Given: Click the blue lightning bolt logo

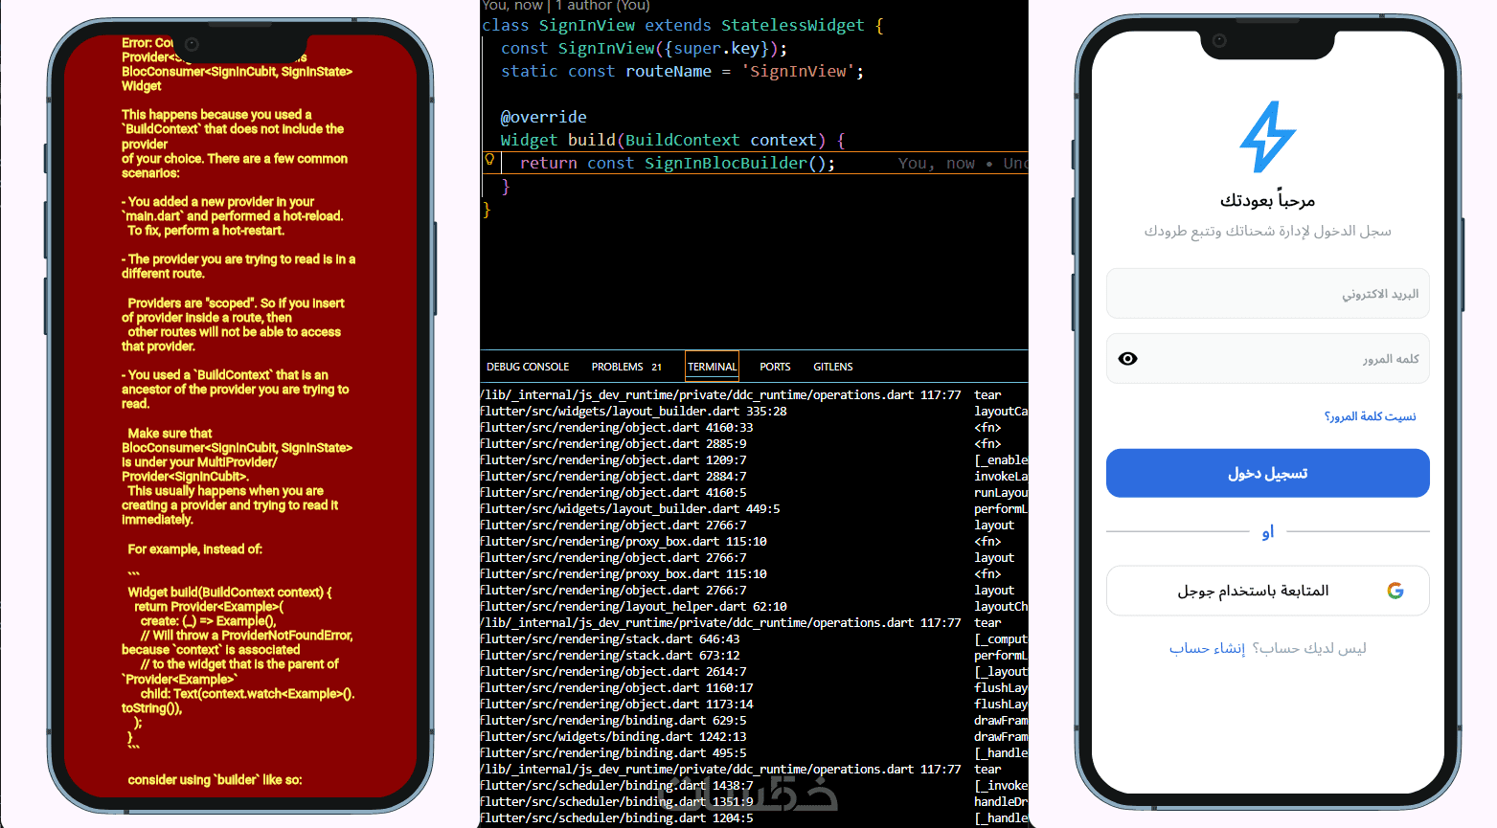Looking at the screenshot, I should 1267,136.
